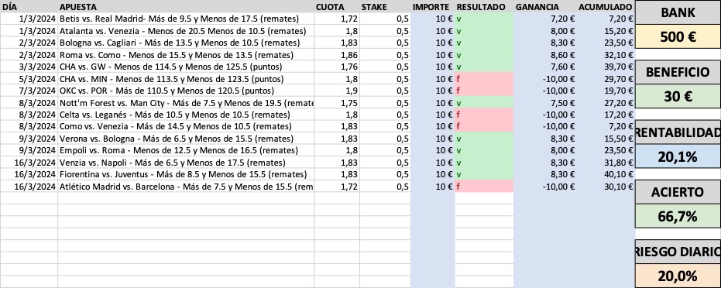The height and width of the screenshot is (288, 721).
Task: Click the green result cell for Roma vs. Como
Action: point(484,55)
